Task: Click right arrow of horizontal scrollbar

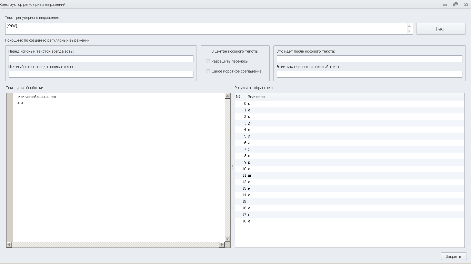Action: 222,245
